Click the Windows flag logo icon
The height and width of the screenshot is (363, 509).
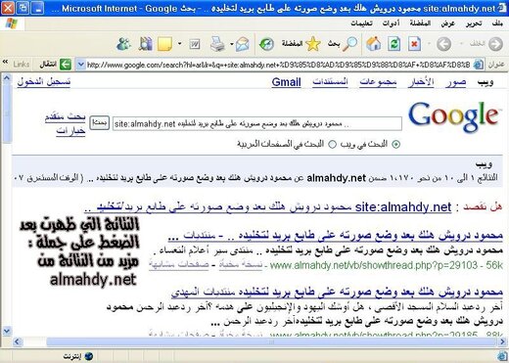coord(12,23)
